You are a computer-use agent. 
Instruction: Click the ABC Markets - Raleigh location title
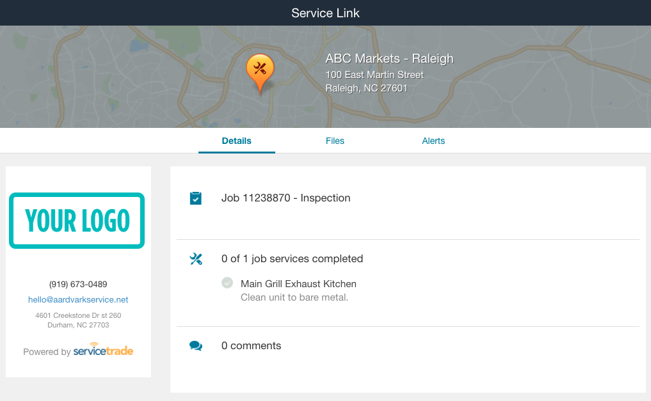[389, 58]
